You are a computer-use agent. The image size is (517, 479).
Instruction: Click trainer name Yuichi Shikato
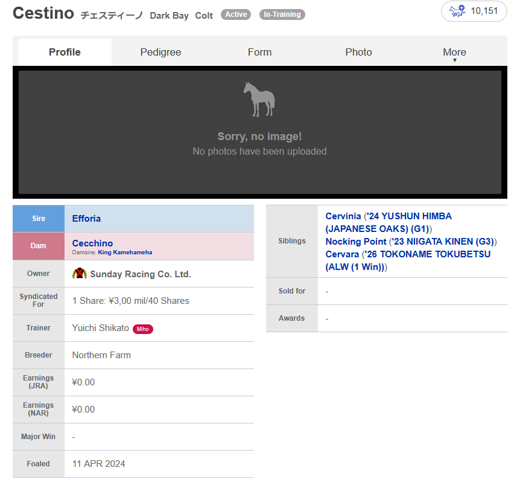[x=101, y=328]
